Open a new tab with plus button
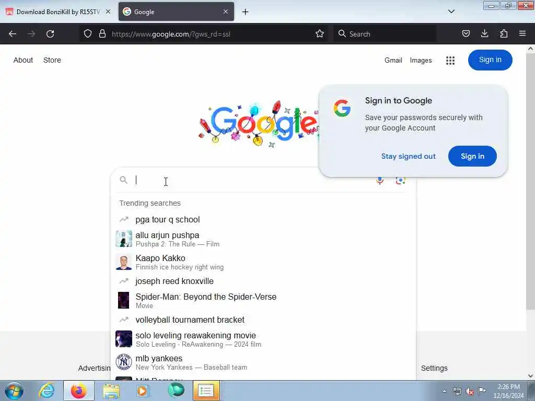This screenshot has width=535, height=401. (246, 12)
